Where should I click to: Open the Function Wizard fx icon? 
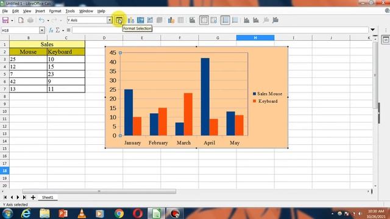click(51, 30)
